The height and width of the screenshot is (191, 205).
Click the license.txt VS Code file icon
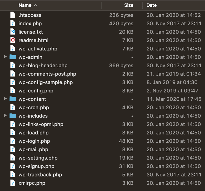click(13, 32)
